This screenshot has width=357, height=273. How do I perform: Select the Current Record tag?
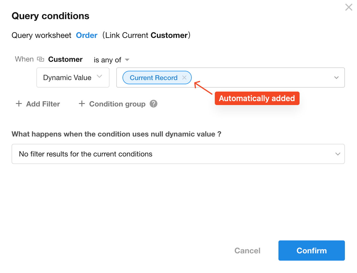click(x=153, y=78)
